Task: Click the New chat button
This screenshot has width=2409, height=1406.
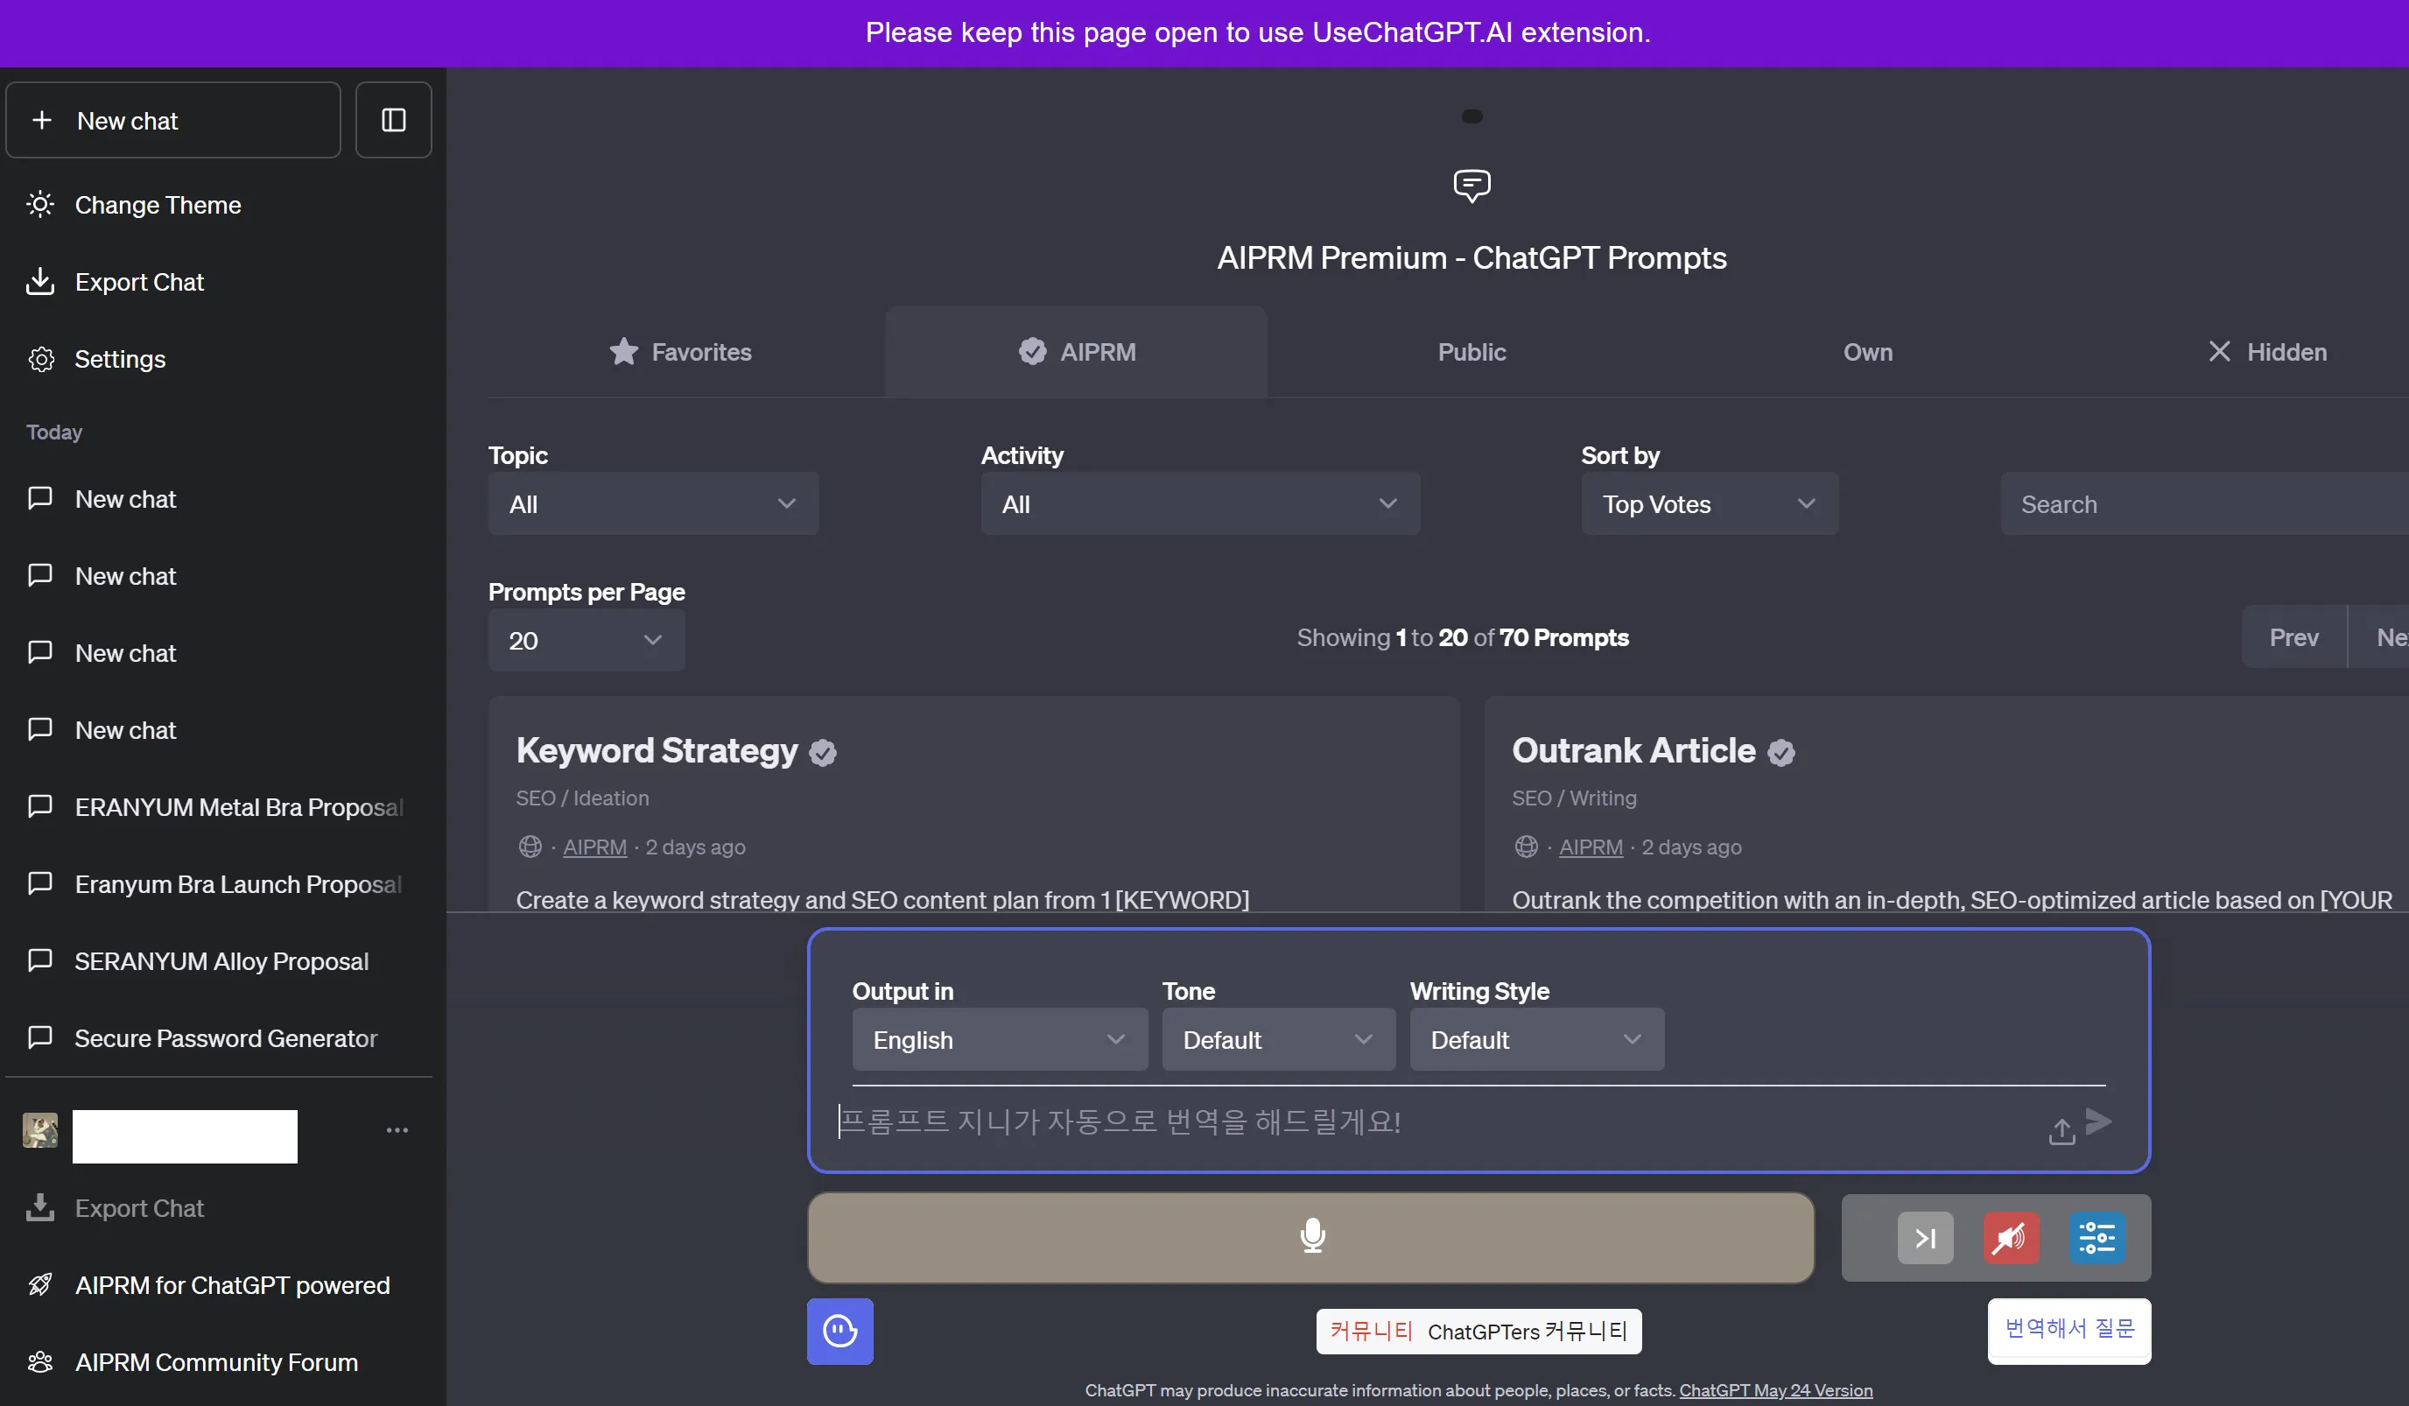Action: click(x=173, y=121)
